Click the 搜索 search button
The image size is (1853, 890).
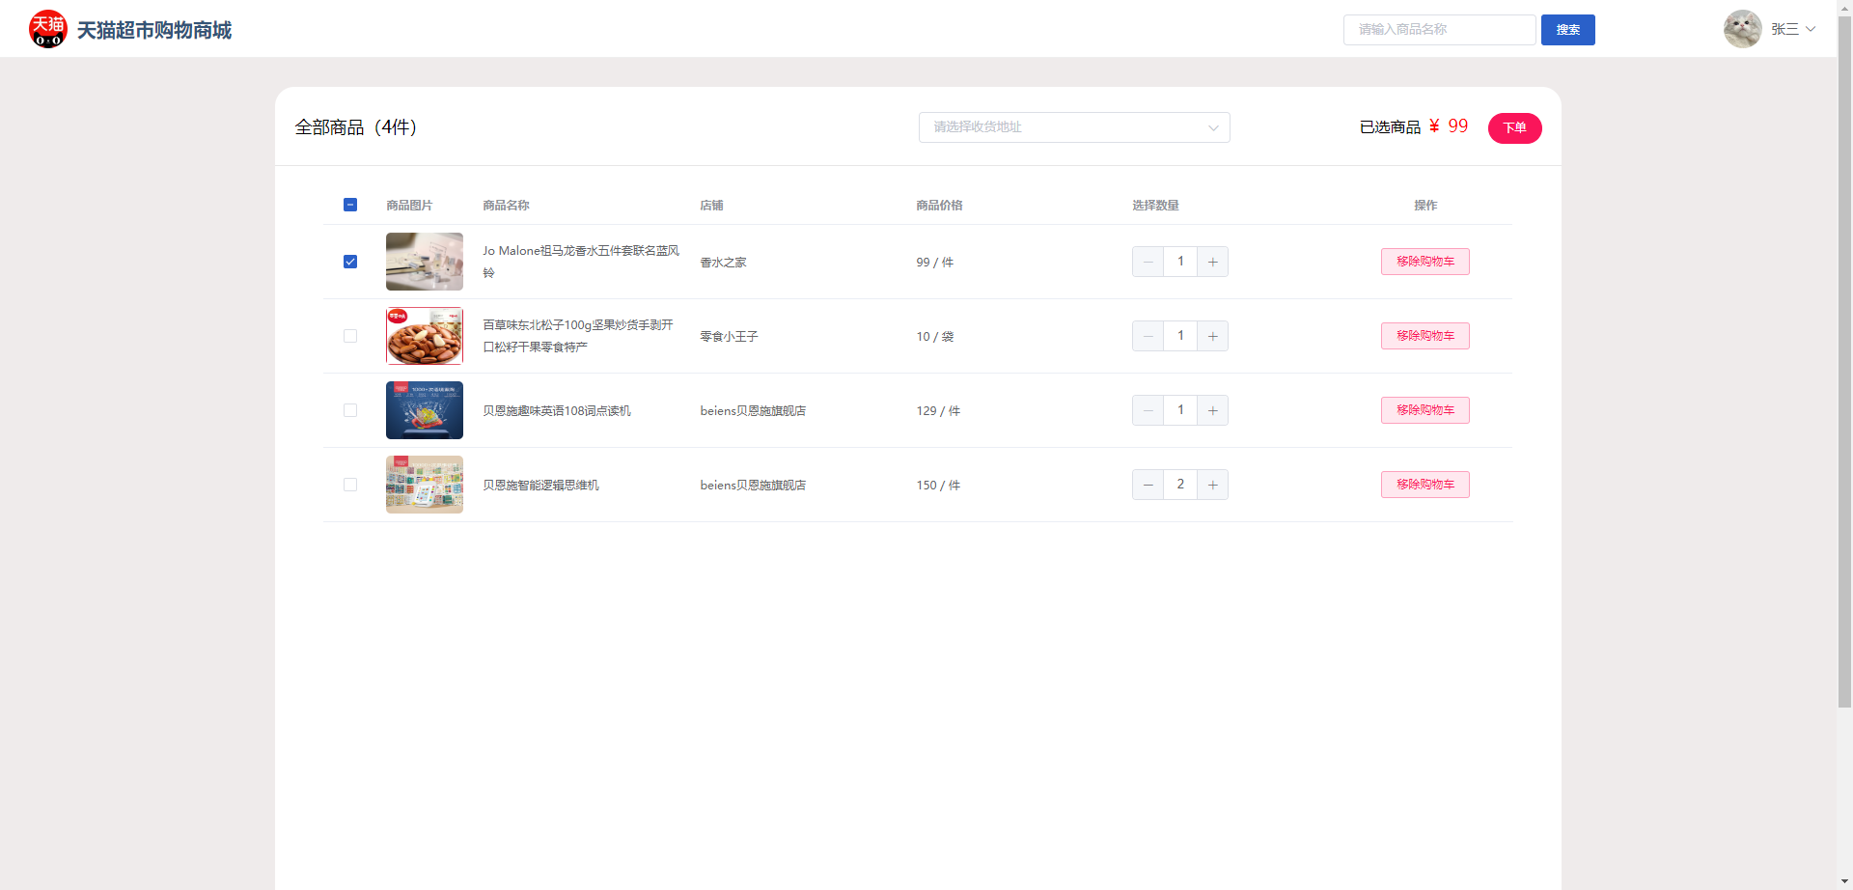coord(1568,30)
